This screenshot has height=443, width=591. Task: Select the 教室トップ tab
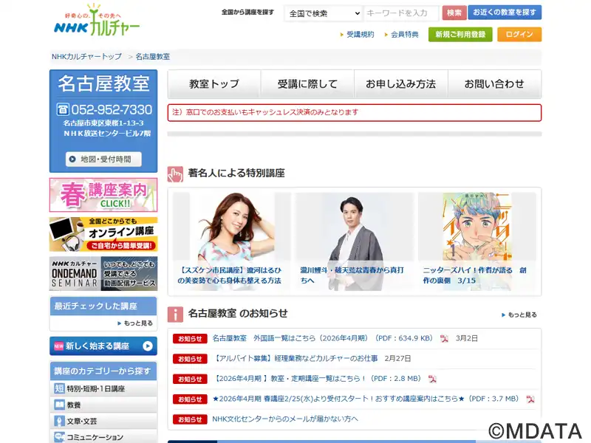(214, 84)
